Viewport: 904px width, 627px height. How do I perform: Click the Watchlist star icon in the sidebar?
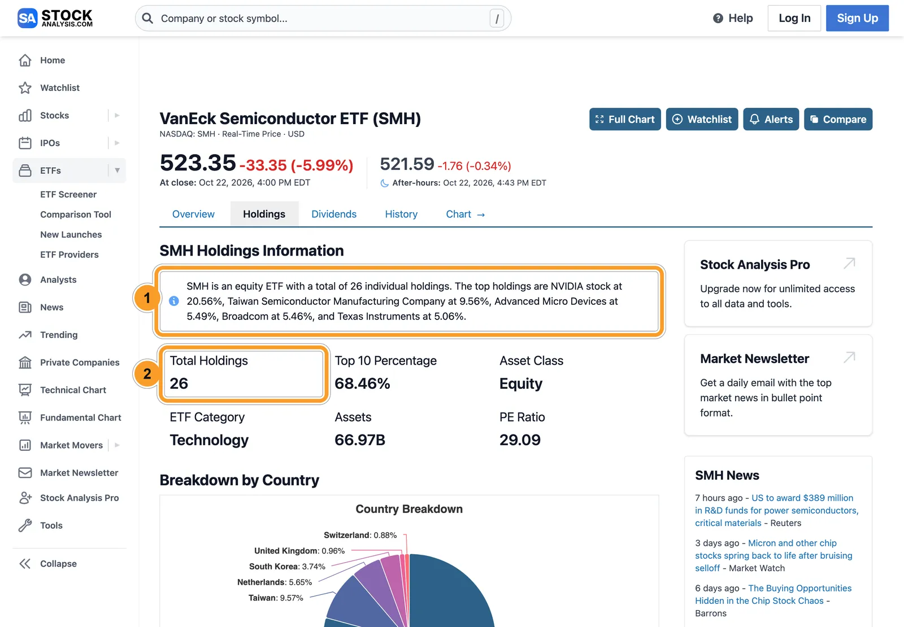(x=25, y=88)
